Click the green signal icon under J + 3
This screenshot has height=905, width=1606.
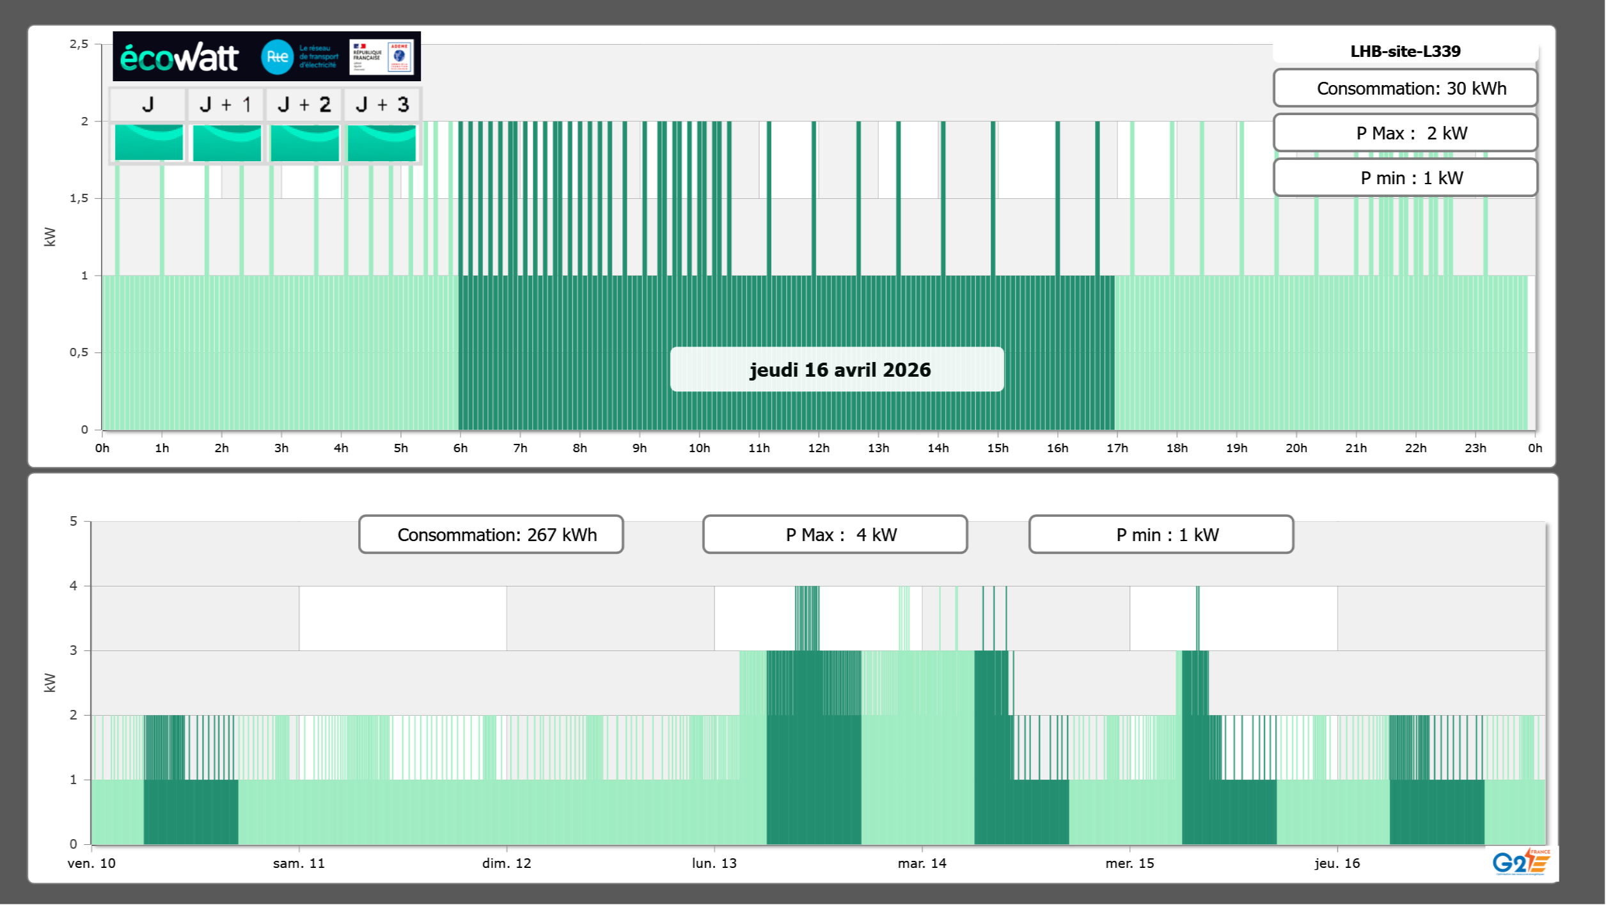coord(382,143)
